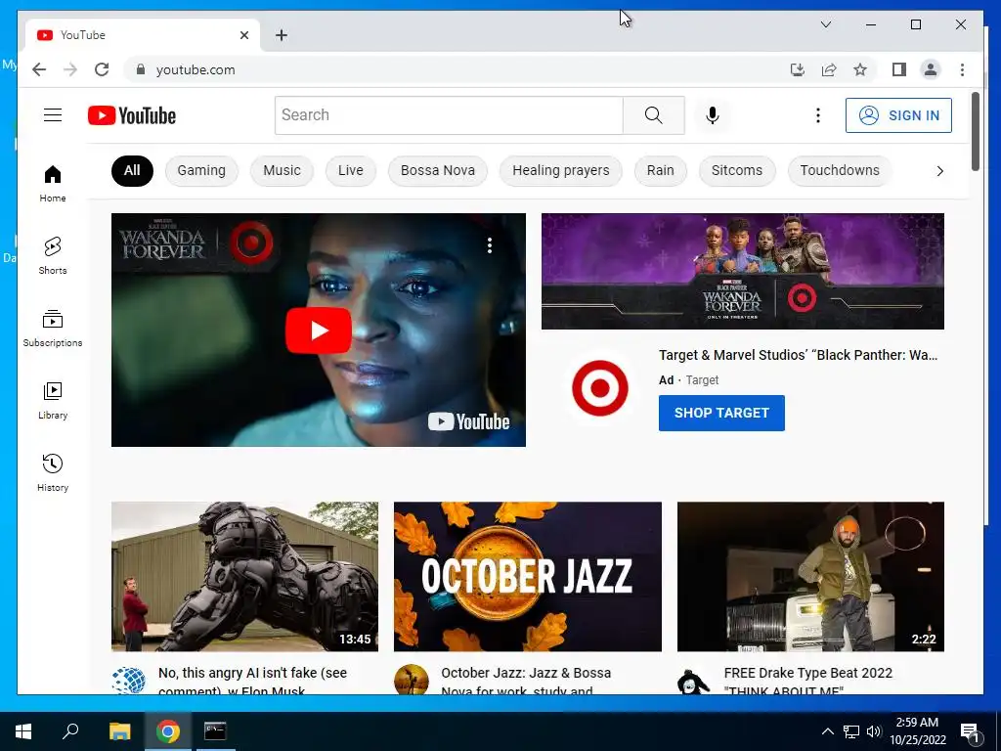Select the Live filter chip
1001x751 pixels.
pyautogui.click(x=351, y=170)
